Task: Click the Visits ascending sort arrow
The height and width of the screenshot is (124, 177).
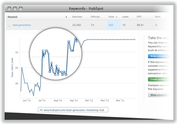Action: 116,17
